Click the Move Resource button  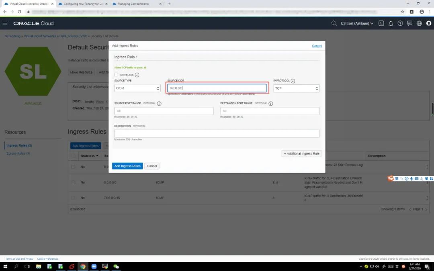[81, 72]
